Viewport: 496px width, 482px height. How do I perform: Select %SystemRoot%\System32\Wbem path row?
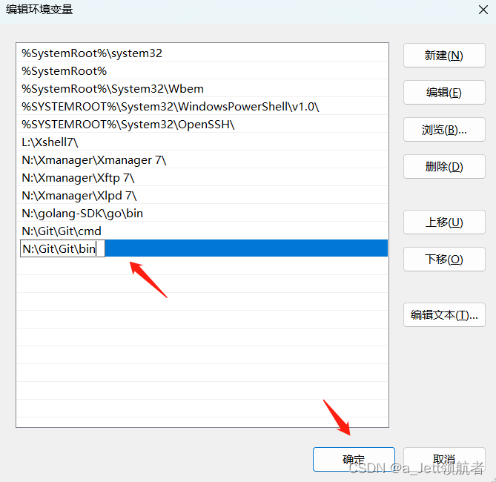click(x=202, y=88)
